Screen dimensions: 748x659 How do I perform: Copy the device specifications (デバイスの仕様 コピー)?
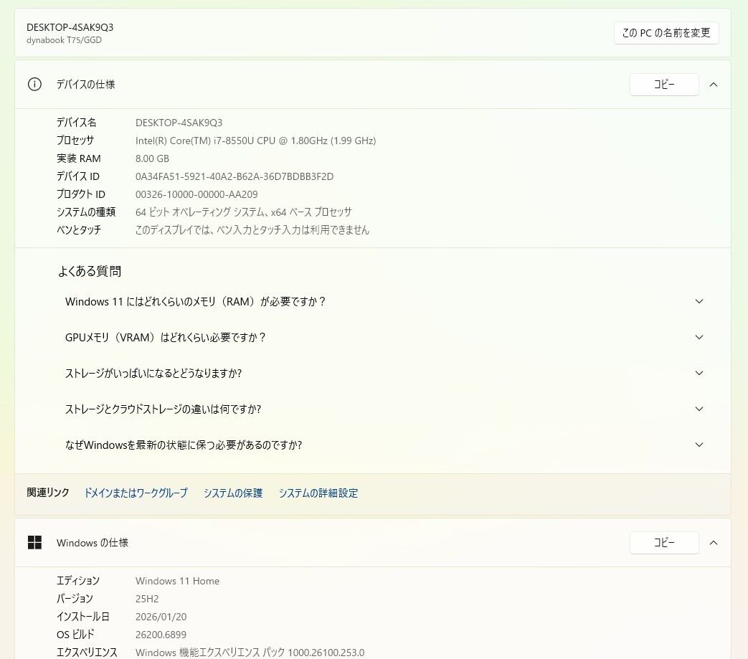[x=664, y=85]
